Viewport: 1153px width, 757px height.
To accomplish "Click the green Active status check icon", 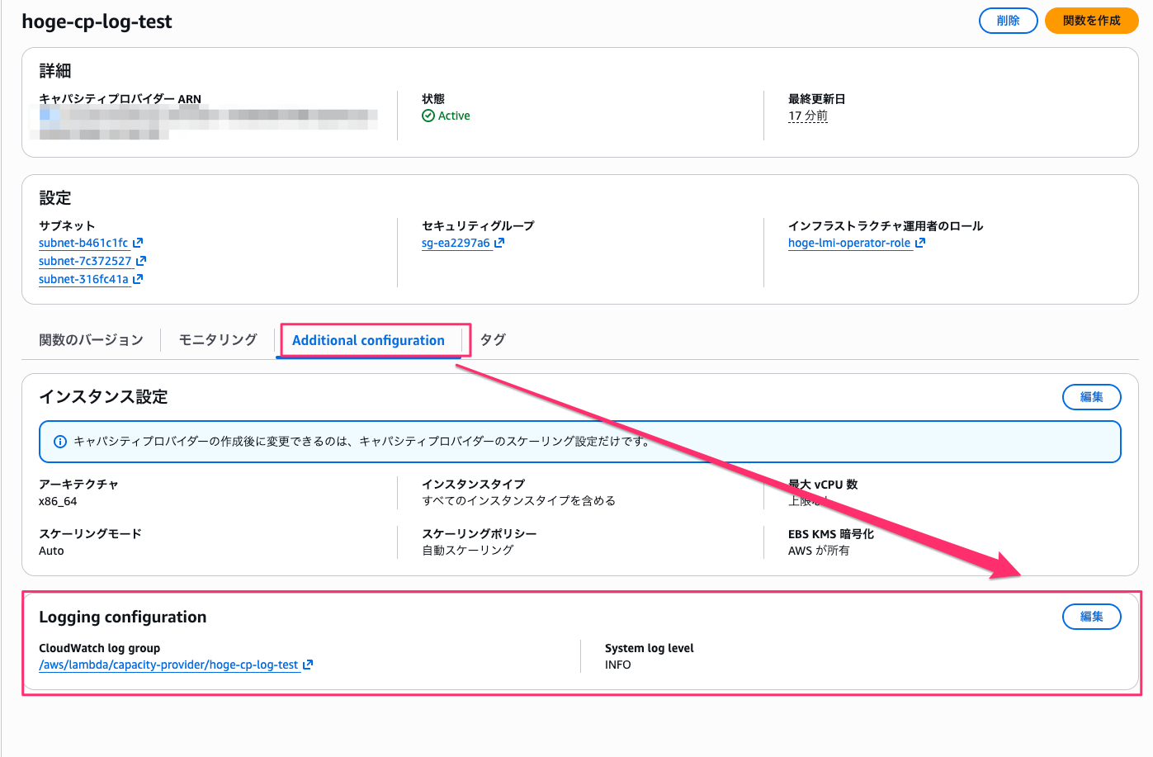I will pos(428,116).
